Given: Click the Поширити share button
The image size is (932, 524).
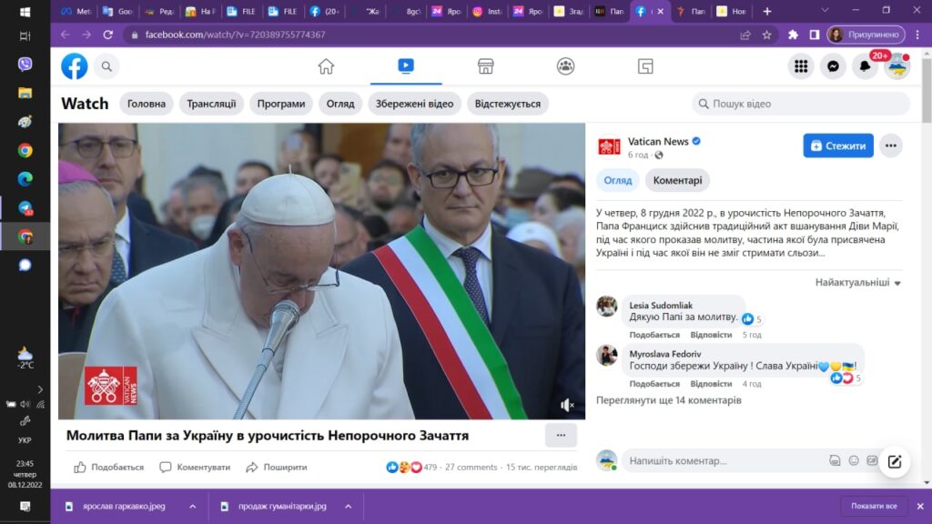Looking at the screenshot, I should [277, 467].
